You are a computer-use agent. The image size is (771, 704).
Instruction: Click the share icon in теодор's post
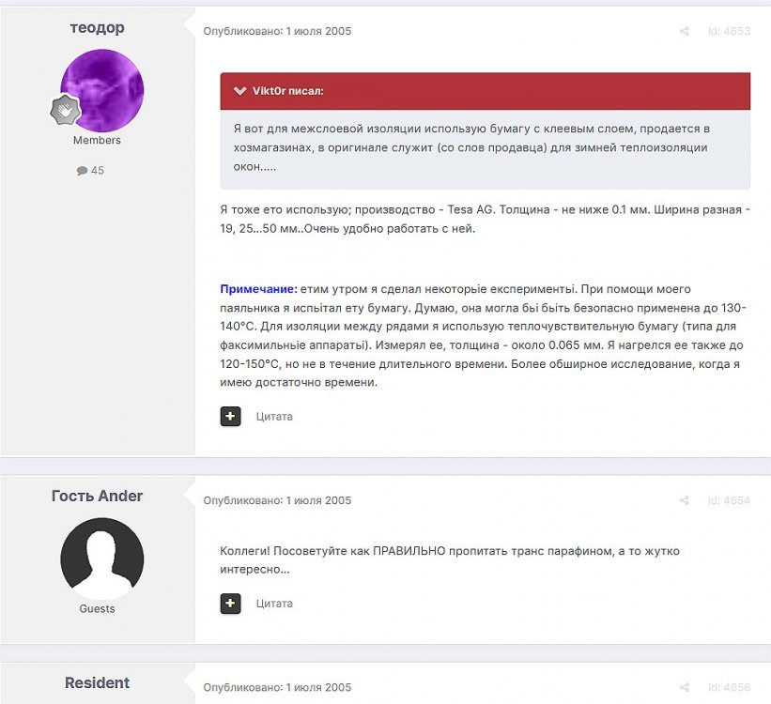(x=684, y=31)
